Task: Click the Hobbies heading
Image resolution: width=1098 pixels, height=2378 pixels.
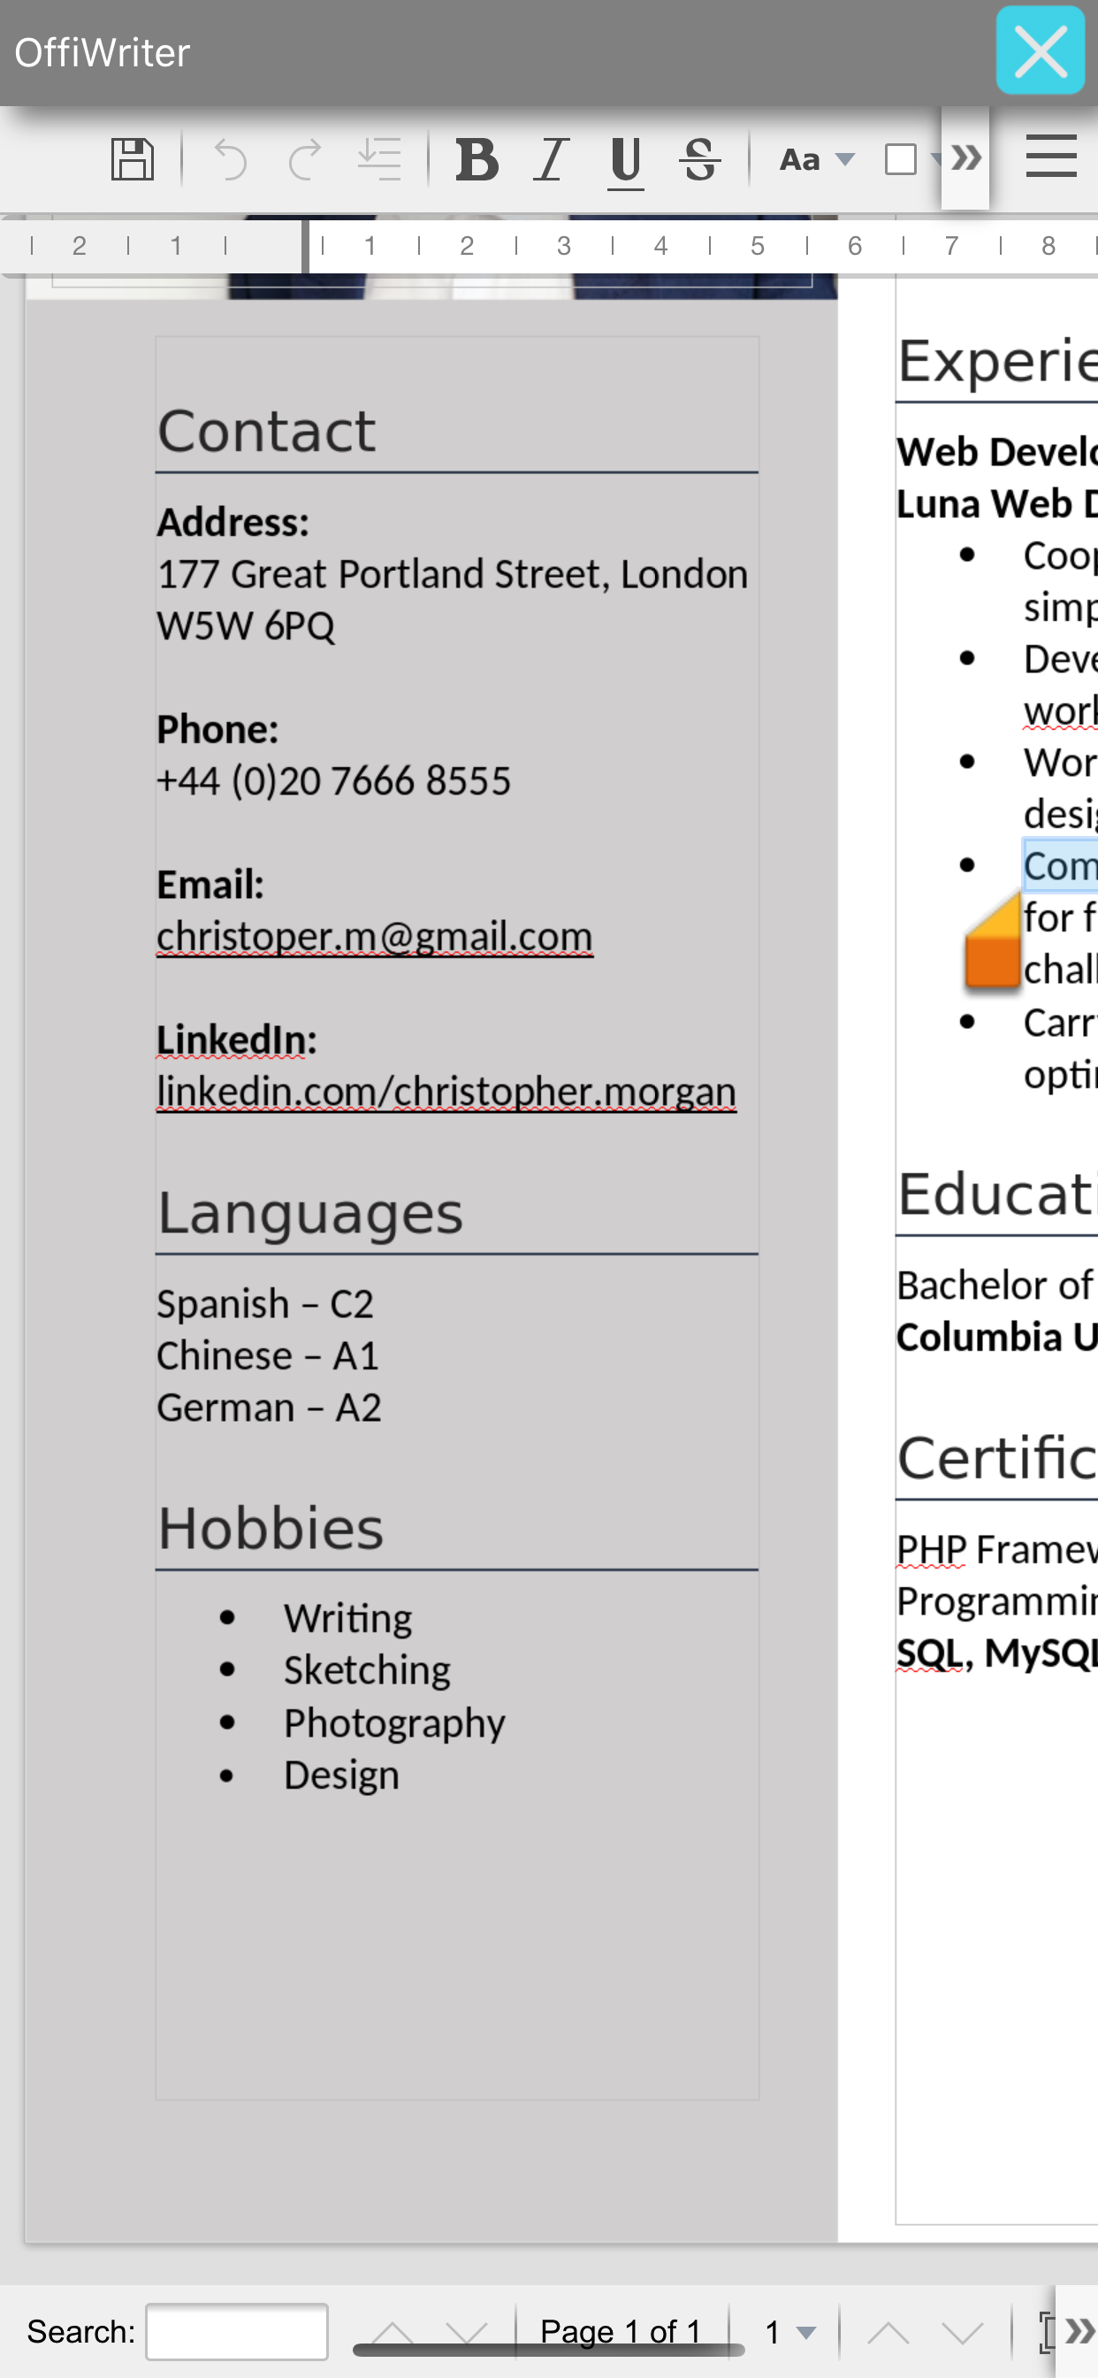Action: coord(271,1528)
